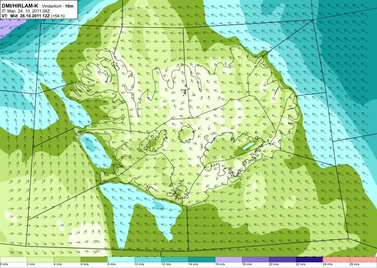Click the "26 m/s" legend label
The image size is (377, 268).
pos(355,264)
